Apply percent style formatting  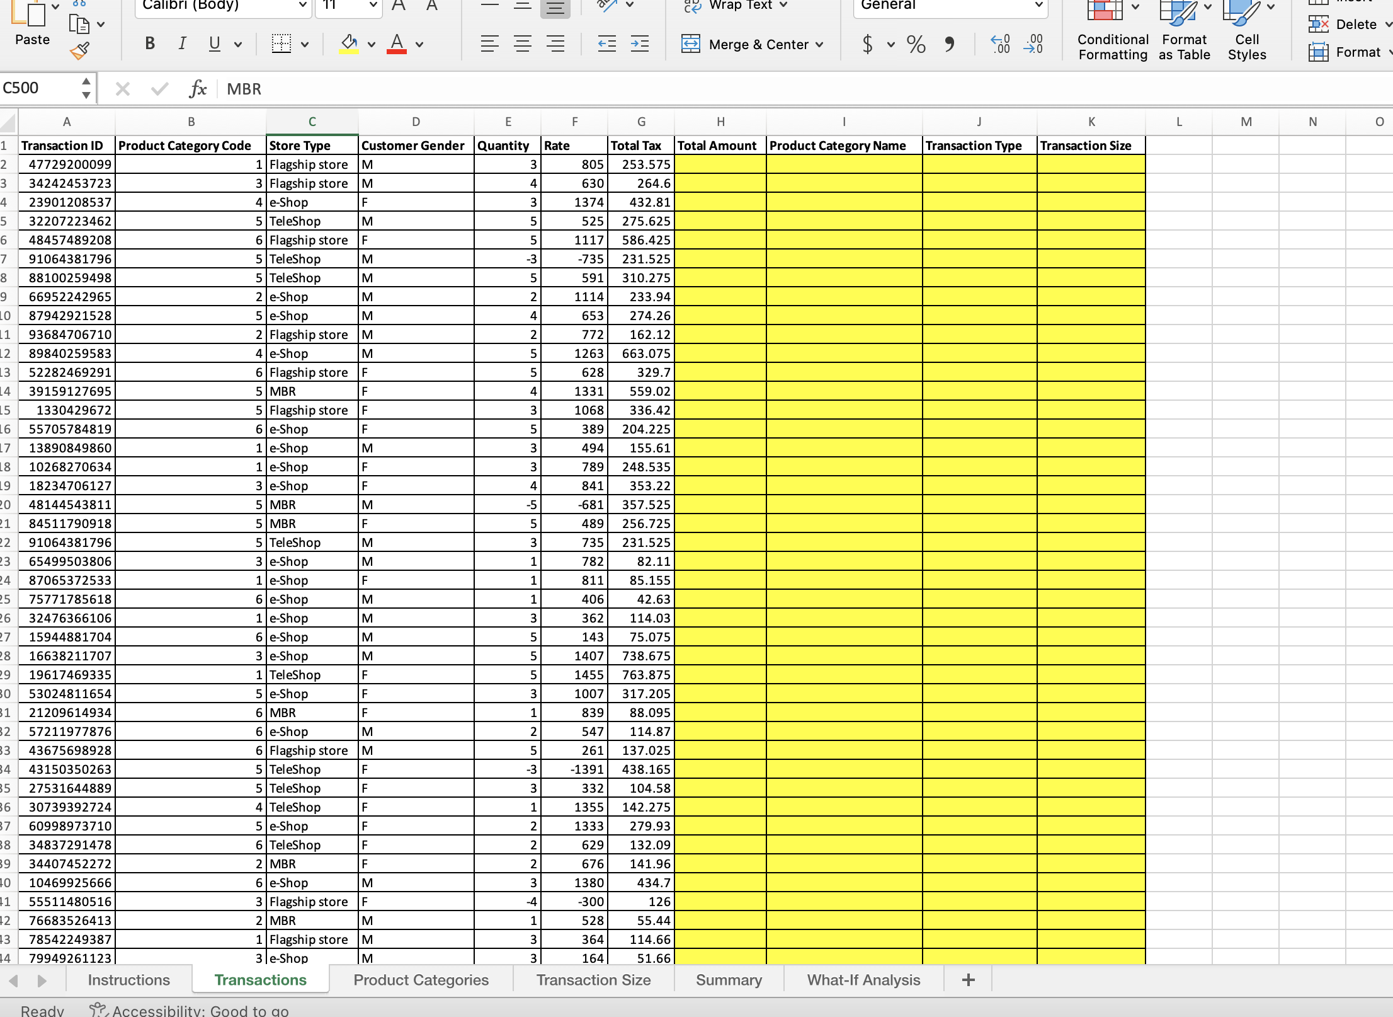click(x=916, y=44)
